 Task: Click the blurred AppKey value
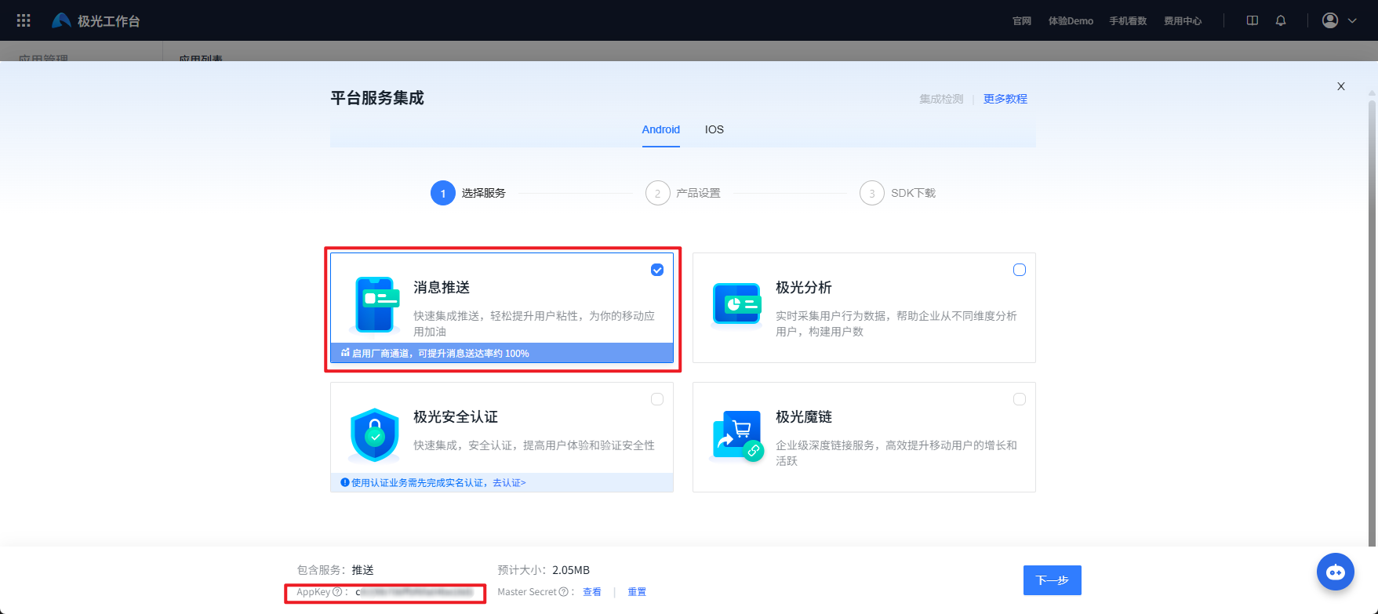tap(414, 592)
